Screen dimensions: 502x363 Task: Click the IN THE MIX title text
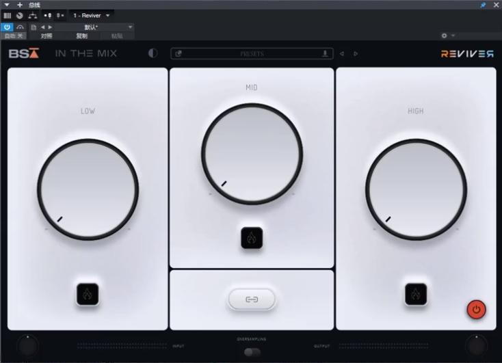tap(86, 53)
